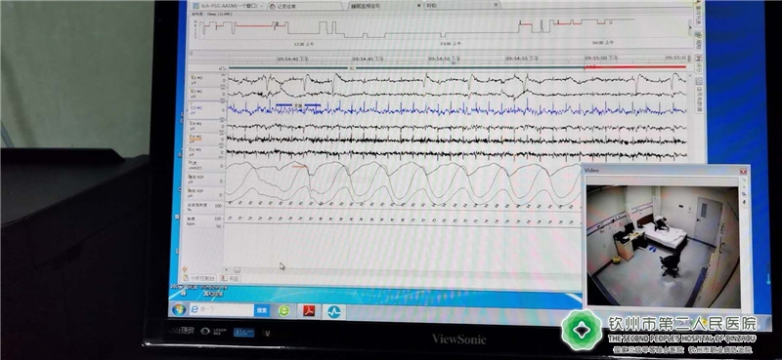Open the Windows Start menu
Screen dimensions: 782x360
(x=179, y=309)
